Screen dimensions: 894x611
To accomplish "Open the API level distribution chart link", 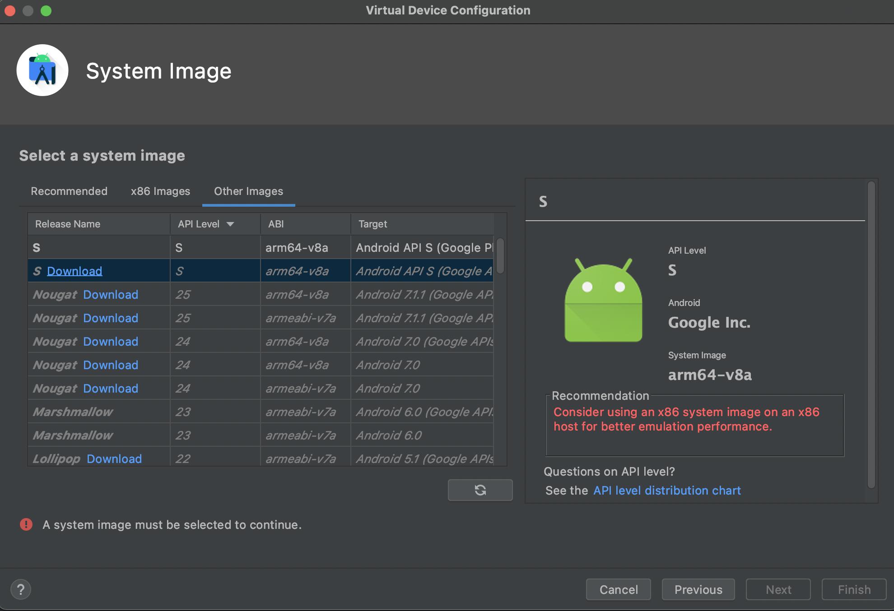I will pos(667,491).
